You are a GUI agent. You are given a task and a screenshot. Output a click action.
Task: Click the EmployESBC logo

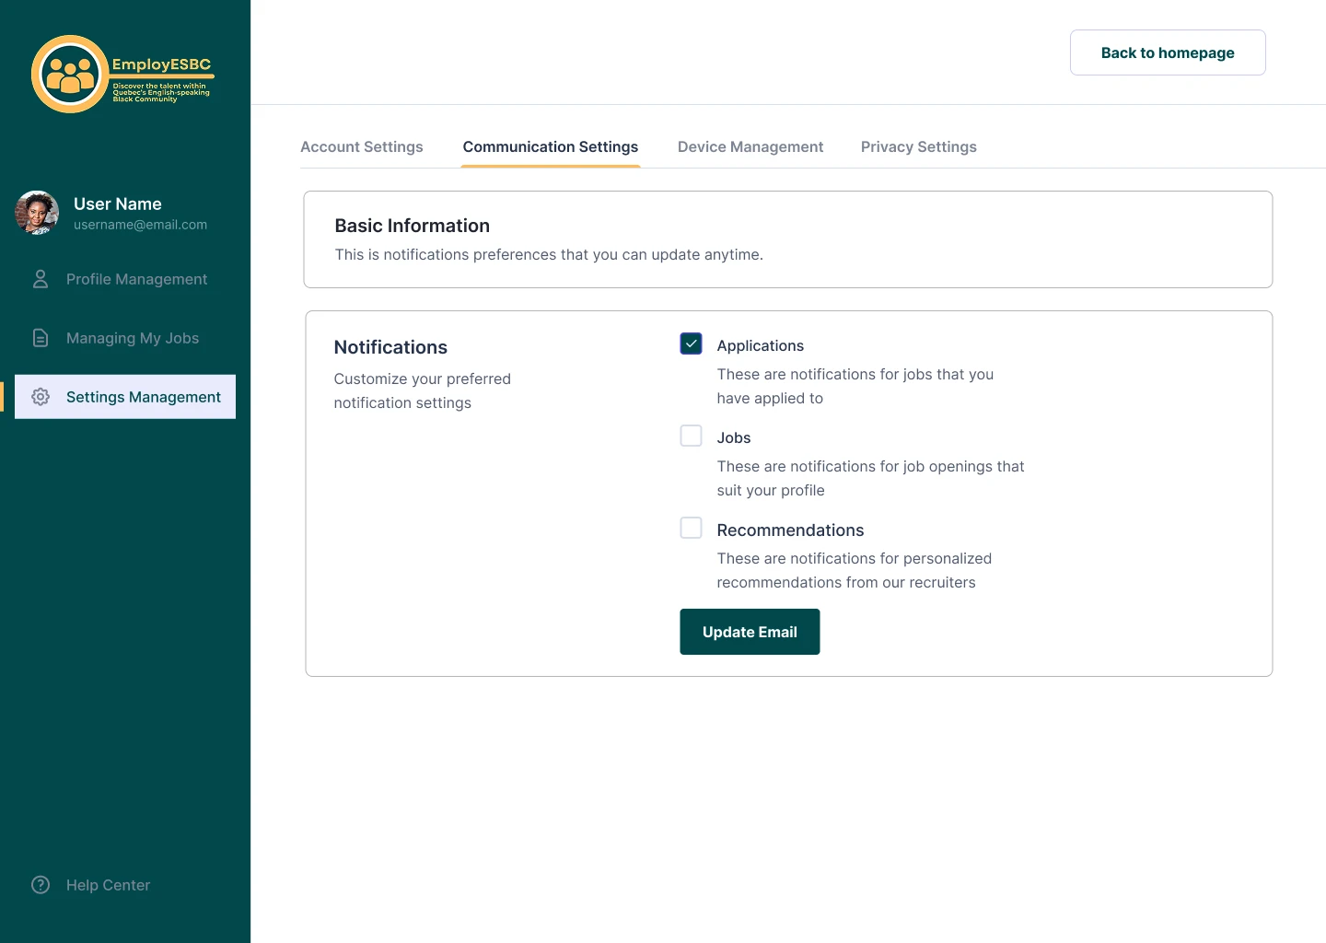coord(122,75)
